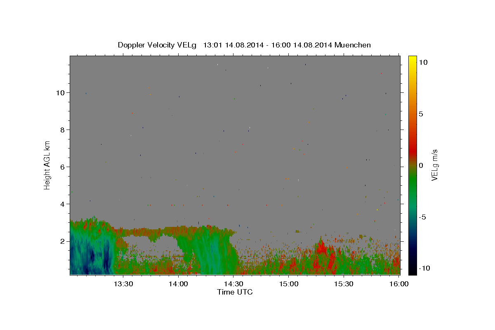Click the colorbar value 0 label
This screenshot has width=495, height=330.
[x=421, y=165]
